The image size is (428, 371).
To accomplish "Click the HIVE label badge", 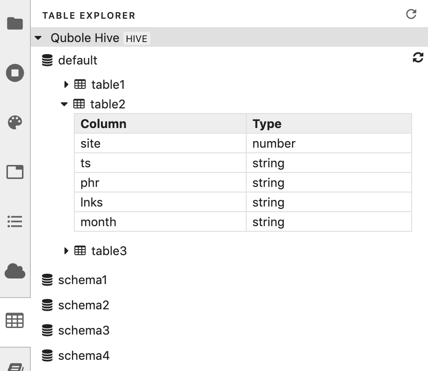I will [x=136, y=38].
